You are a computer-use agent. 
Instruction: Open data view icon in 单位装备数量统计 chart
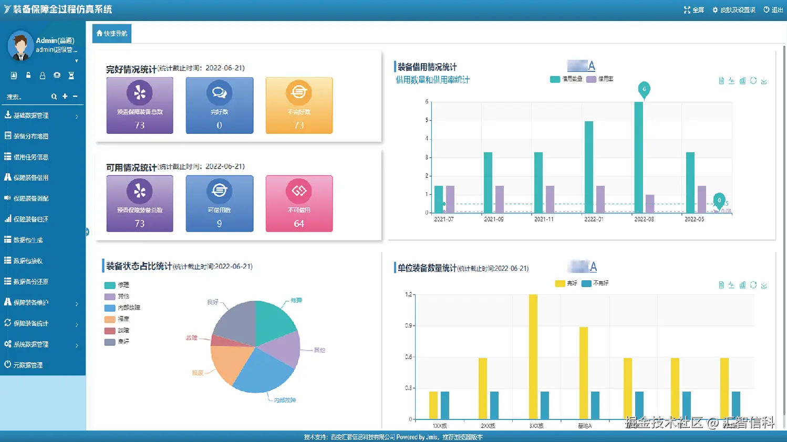click(x=721, y=285)
